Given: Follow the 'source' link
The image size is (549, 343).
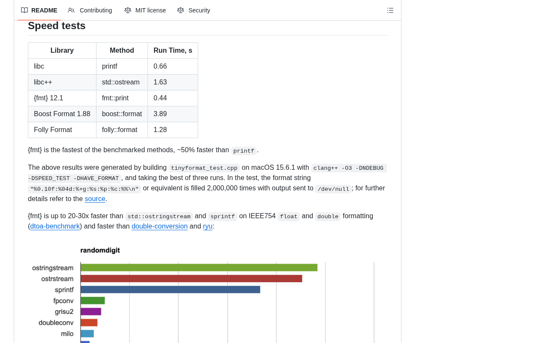Looking at the screenshot, I should pos(95,199).
